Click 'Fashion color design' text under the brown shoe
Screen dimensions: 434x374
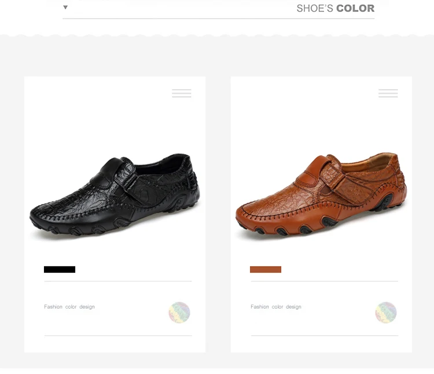276,307
